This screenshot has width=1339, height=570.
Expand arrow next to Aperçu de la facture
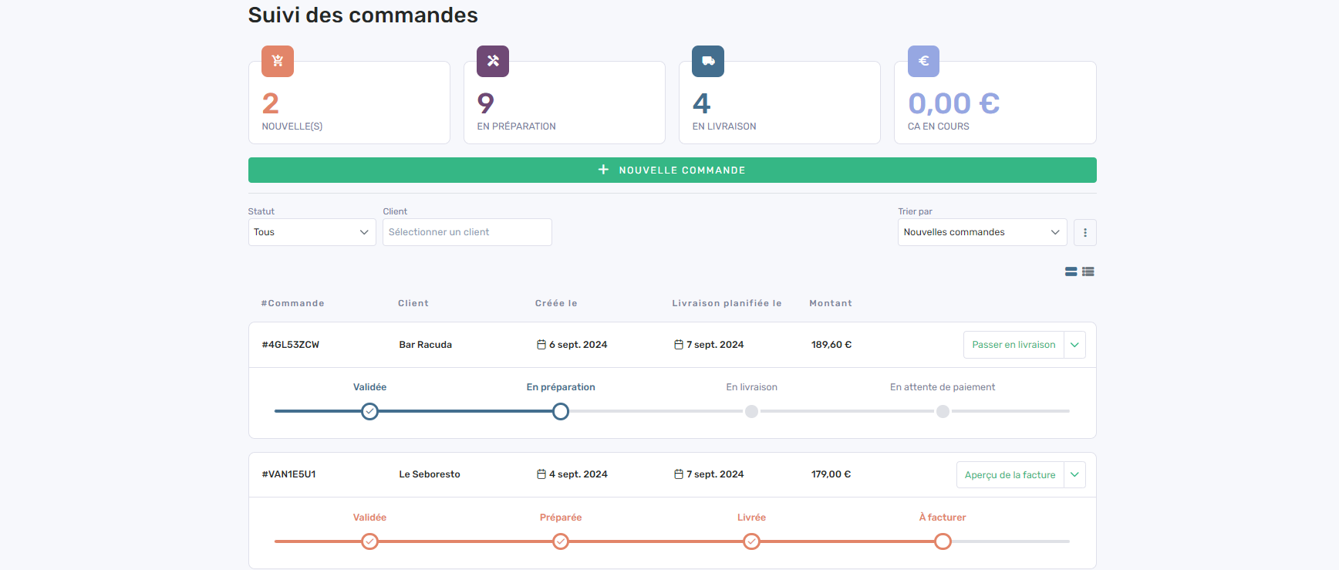pos(1074,475)
